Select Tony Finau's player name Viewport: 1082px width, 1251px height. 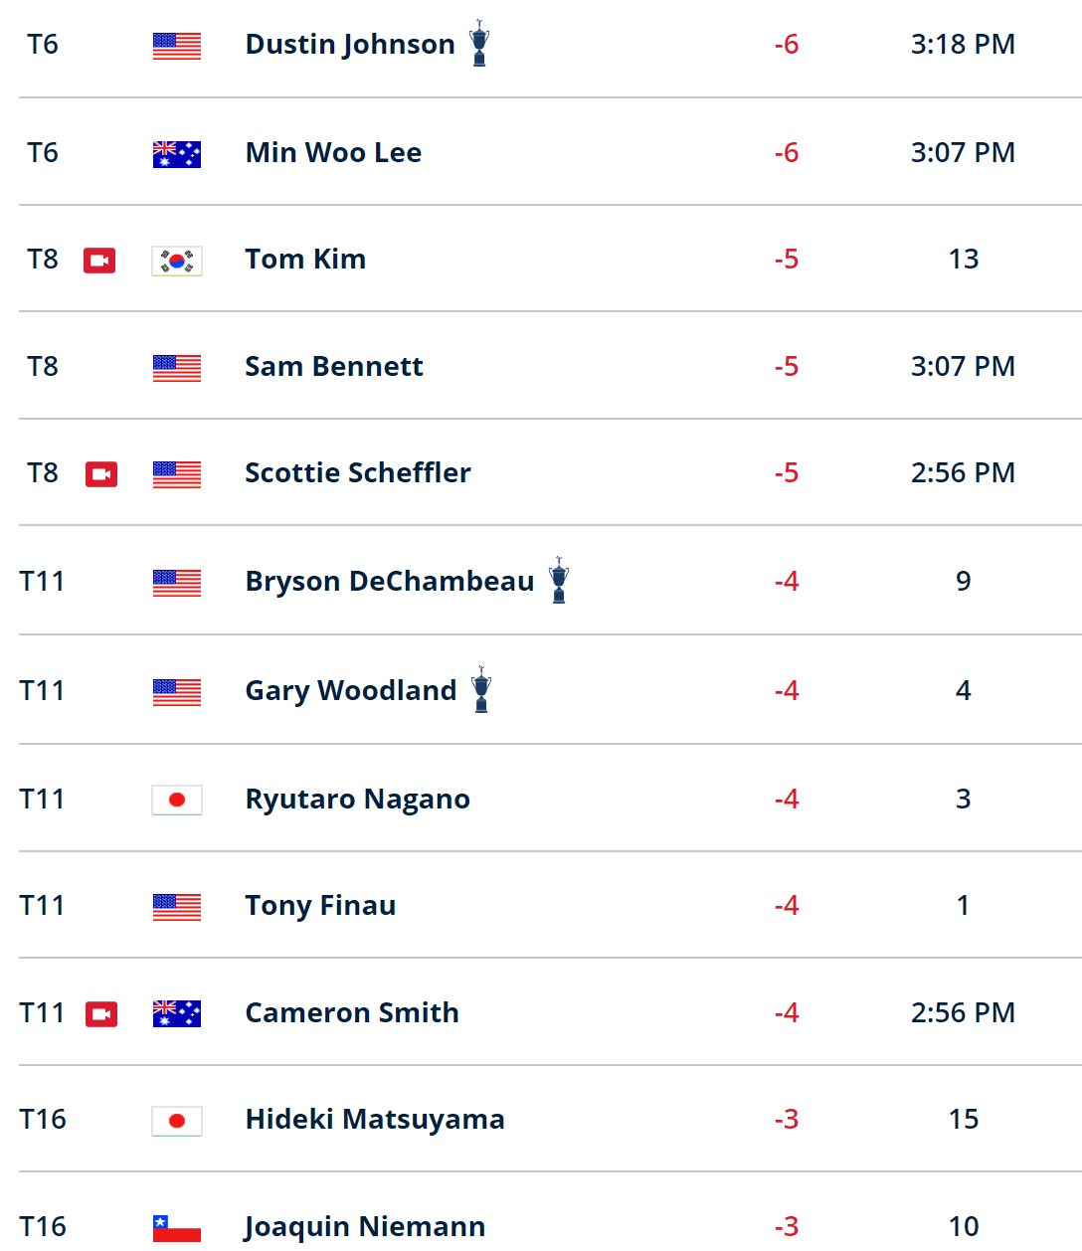[320, 906]
